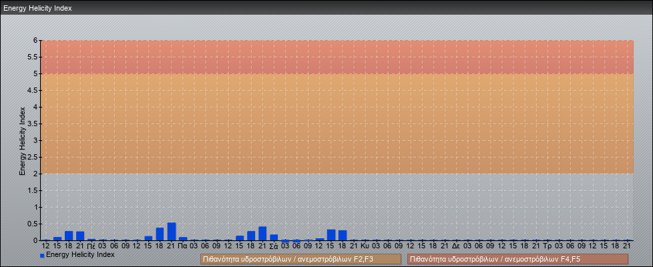Select the F4,F5 waterspout probability label
The width and height of the screenshot is (653, 267).
tap(517, 259)
